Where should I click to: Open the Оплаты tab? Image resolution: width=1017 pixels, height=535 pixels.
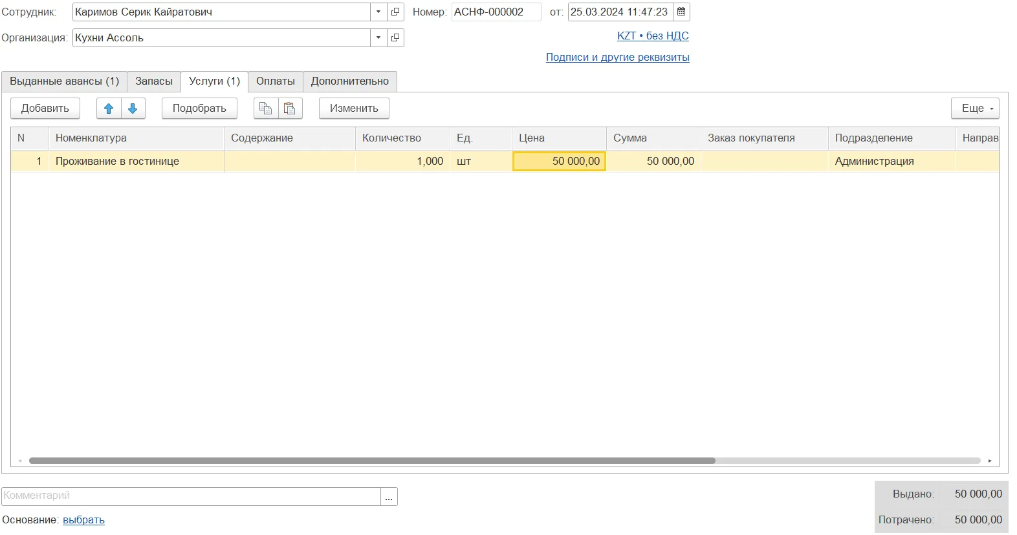276,81
